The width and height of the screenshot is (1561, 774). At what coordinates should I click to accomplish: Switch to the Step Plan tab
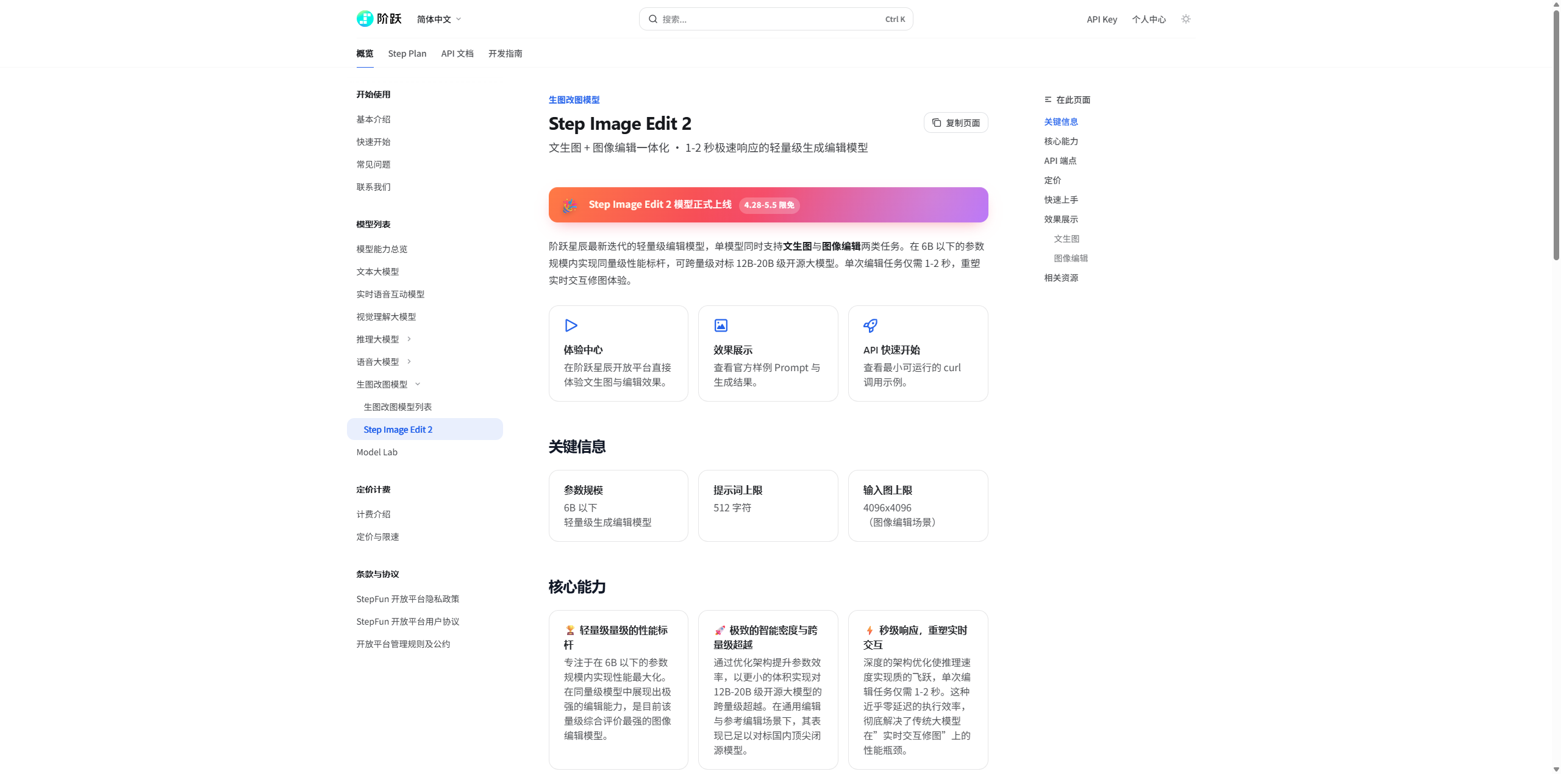(407, 54)
